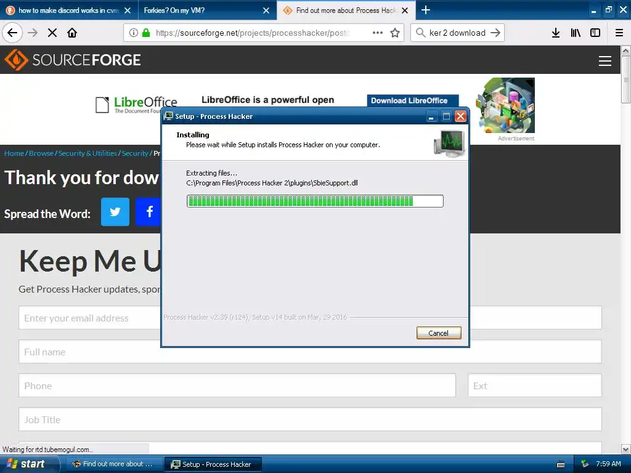Show site information icon in address bar
631x473 pixels.
134,33
